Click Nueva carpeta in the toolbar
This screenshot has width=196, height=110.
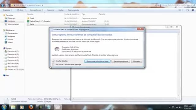click(x=73, y=10)
